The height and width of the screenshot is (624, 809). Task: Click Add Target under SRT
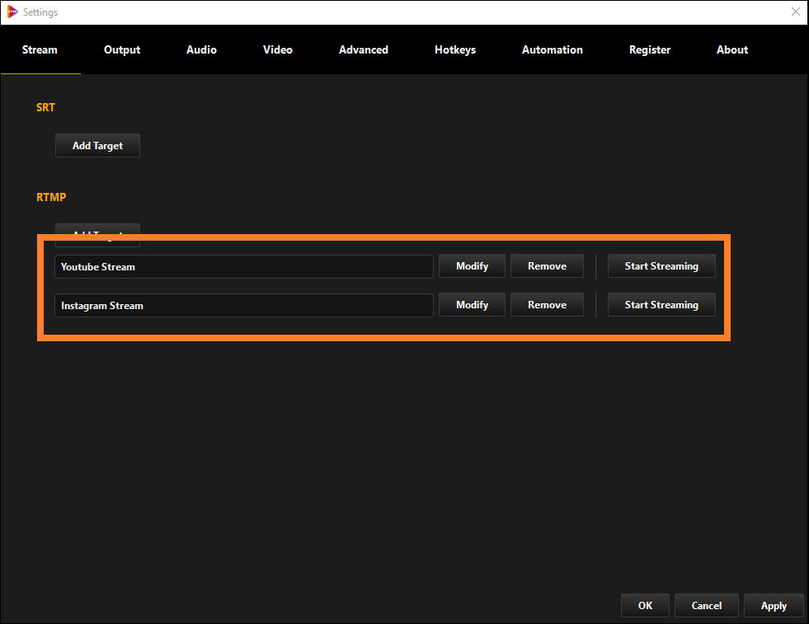(x=97, y=145)
